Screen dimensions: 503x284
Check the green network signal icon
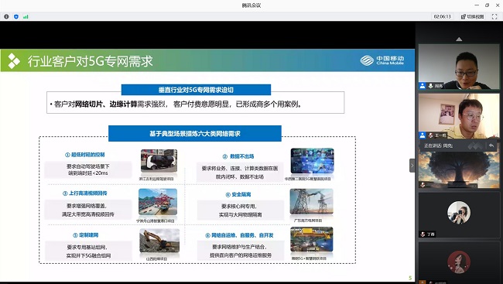tap(26, 16)
